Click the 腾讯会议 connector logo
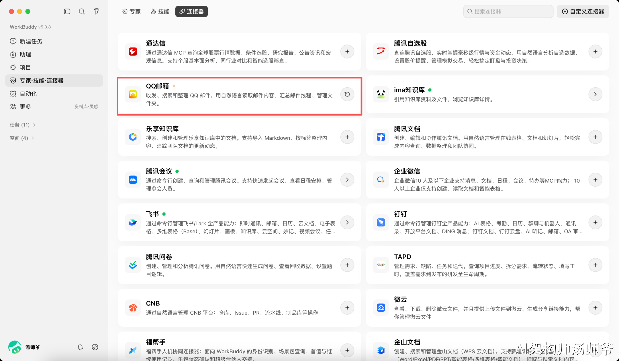Screen dimensions: 619x361 (133, 179)
